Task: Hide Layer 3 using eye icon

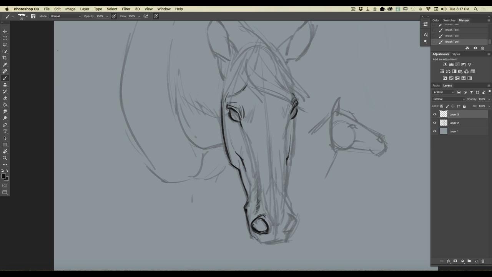Action: 435,114
